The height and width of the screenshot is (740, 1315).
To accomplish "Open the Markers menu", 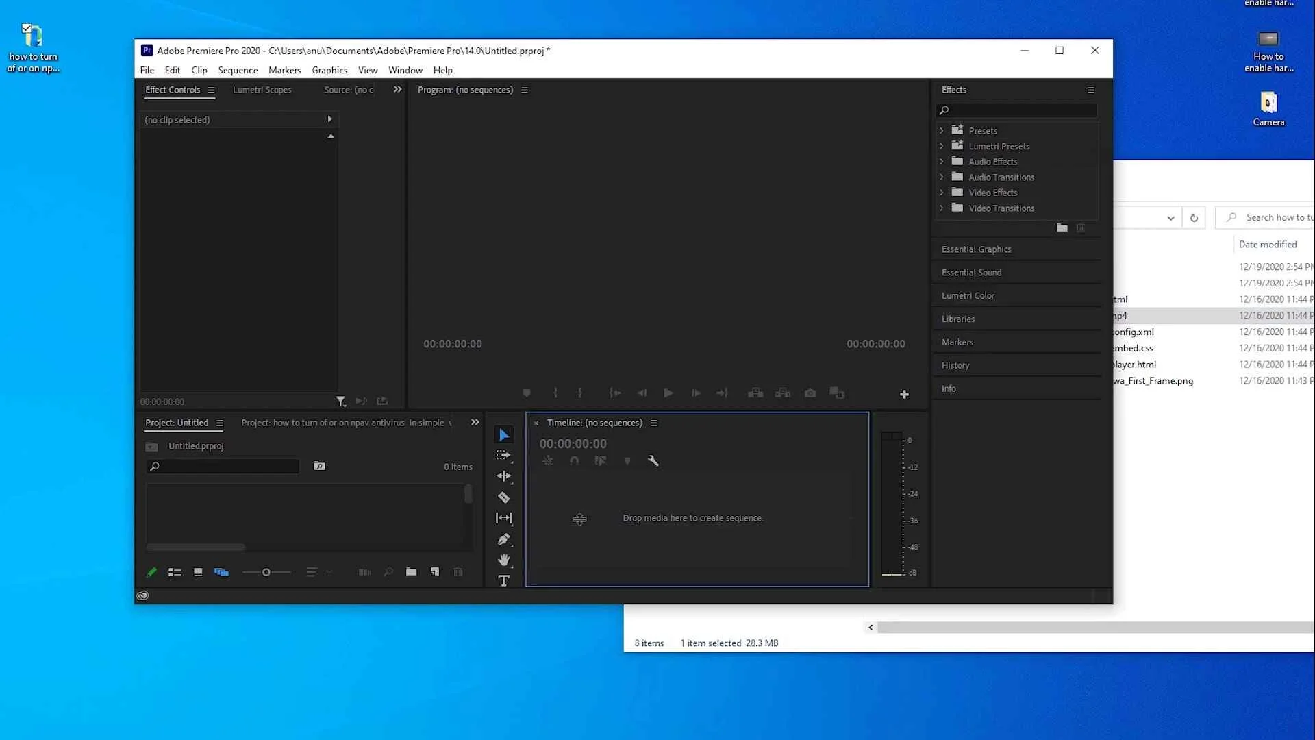I will (285, 70).
